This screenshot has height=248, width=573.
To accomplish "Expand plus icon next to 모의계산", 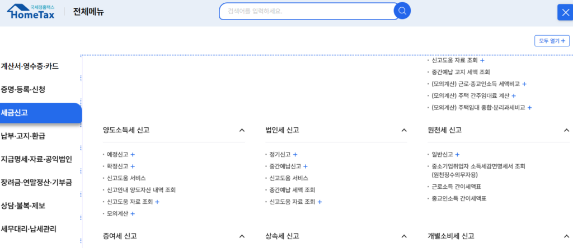I will pyautogui.click(x=133, y=214).
